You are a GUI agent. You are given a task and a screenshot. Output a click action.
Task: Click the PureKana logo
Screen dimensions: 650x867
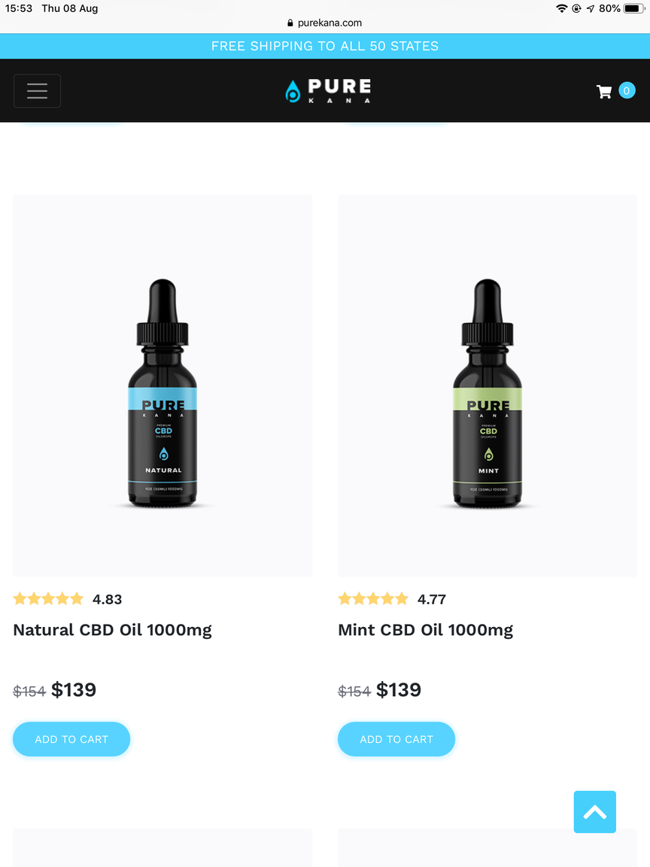(328, 90)
